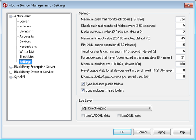Uncheck Sync includes public folders
Screen dimensions: 196x140
pos(83,84)
